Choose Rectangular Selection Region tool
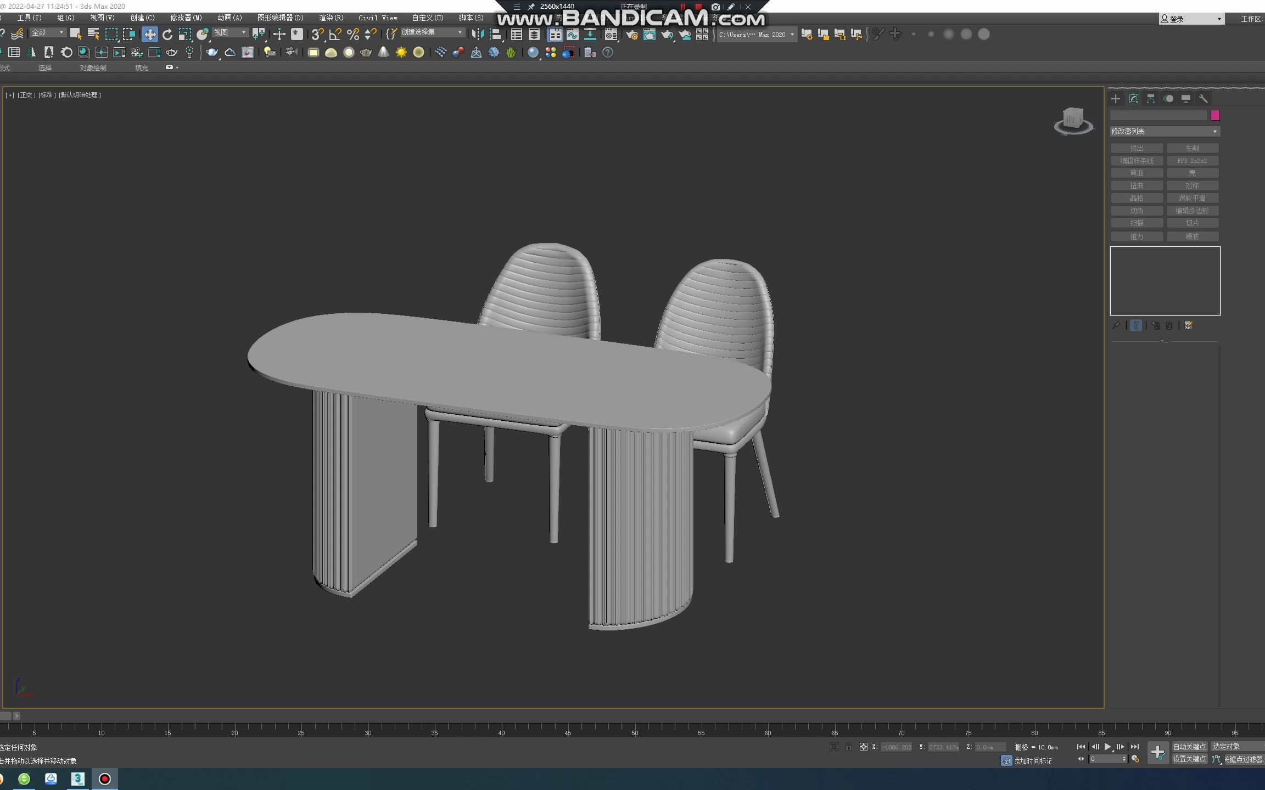The image size is (1265, 790). (x=111, y=34)
